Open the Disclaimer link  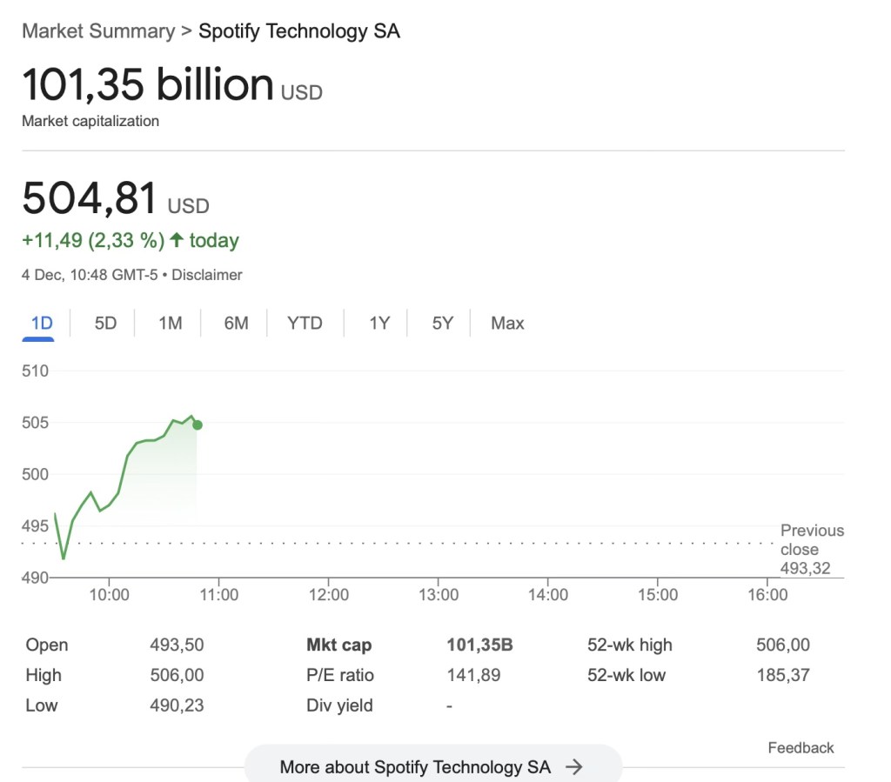[x=207, y=275]
